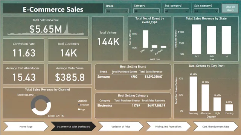Click the $4,917,188.19 revenue value
The width and height of the screenshot is (241, 135).
[x=156, y=105]
